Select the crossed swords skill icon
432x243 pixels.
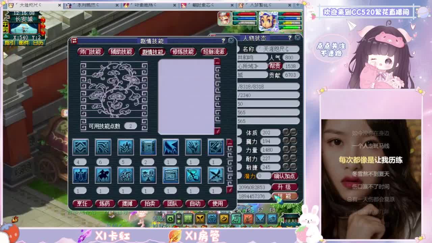pyautogui.click(x=216, y=175)
